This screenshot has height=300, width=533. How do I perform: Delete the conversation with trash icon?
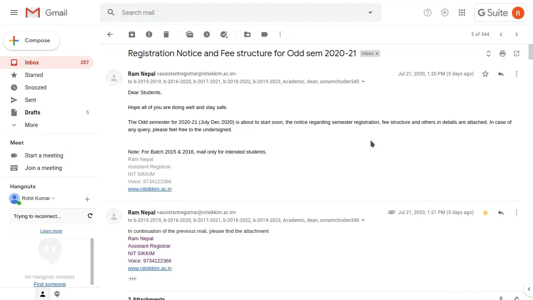166,34
